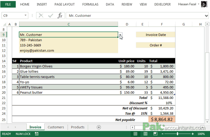Open the Hasaan Fazal account dropdown

click(199, 4)
